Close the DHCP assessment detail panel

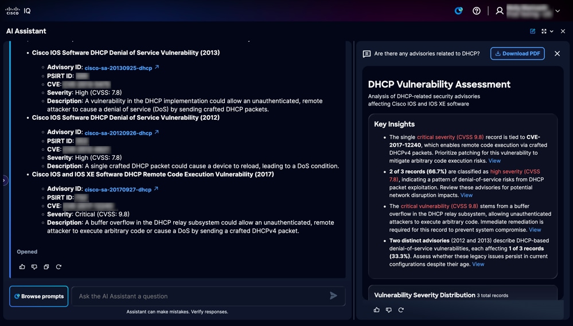click(x=558, y=54)
